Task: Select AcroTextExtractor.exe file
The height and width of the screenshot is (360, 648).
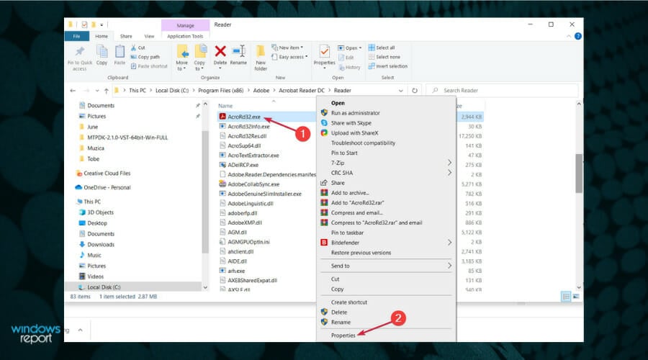Action: (253, 156)
